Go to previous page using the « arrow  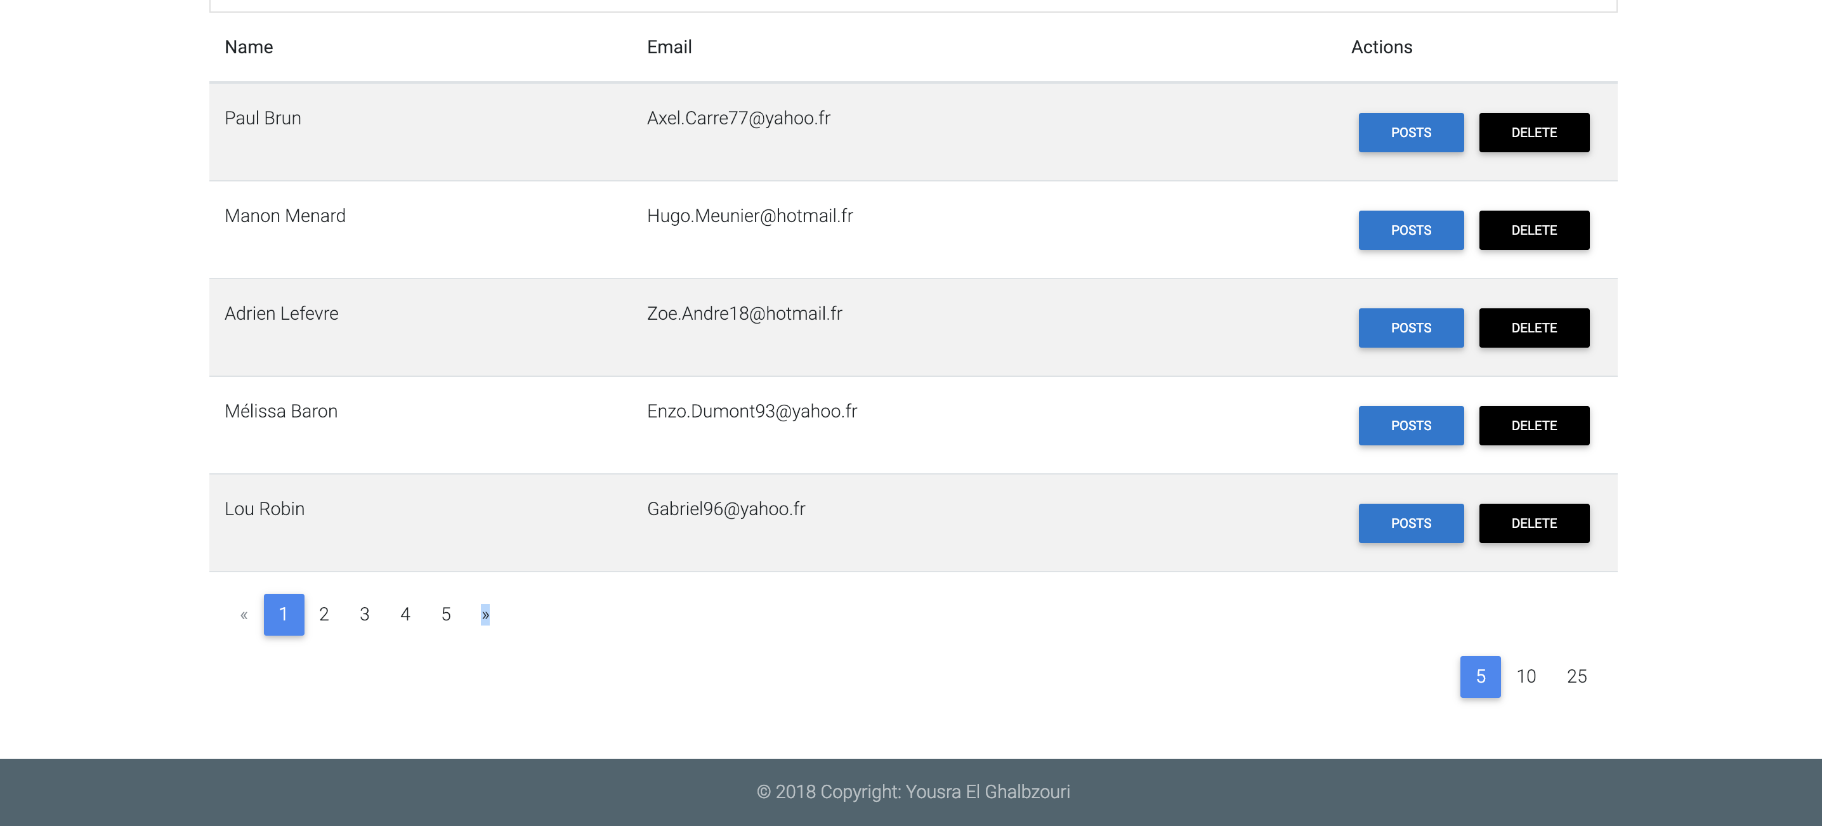click(x=244, y=614)
